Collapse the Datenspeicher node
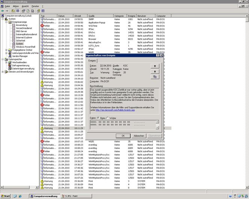This screenshot has height=199, width=249. [x=3, y=59]
